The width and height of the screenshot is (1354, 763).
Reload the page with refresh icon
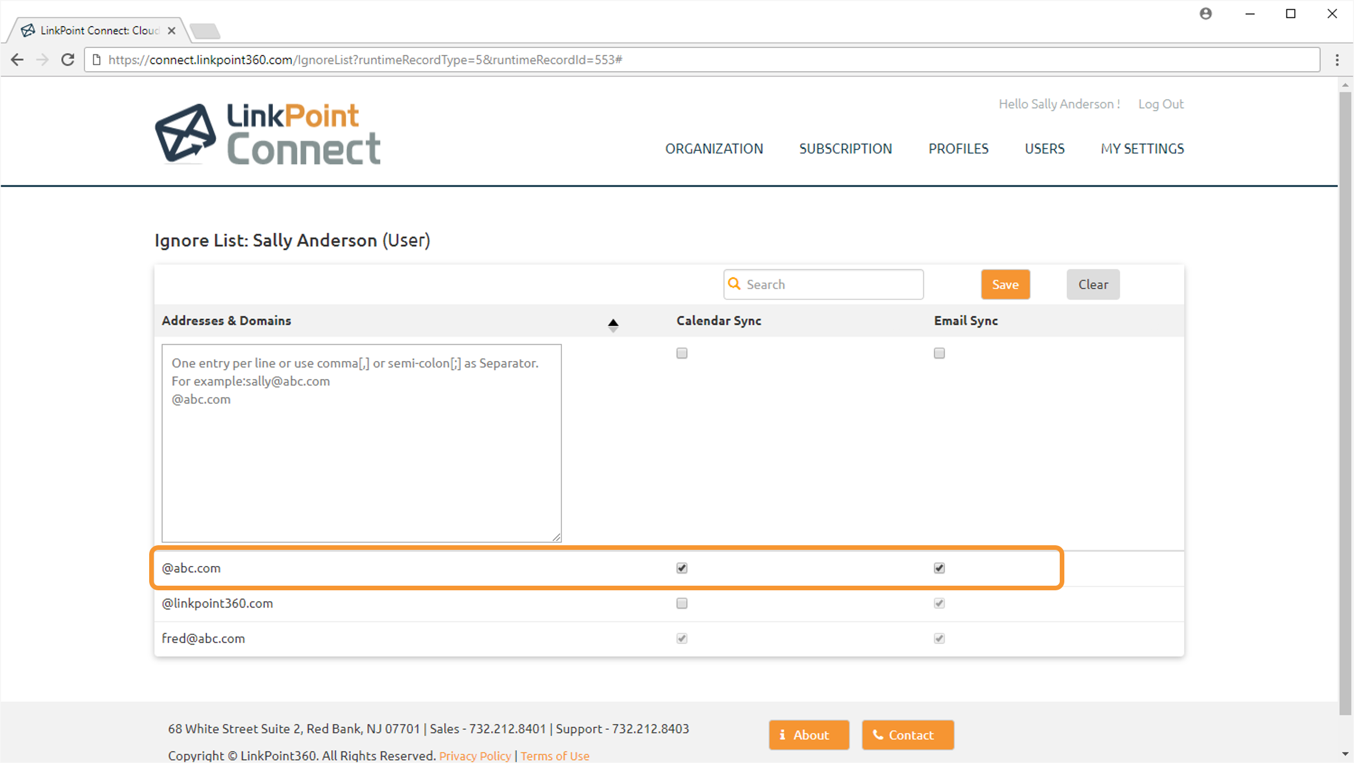(68, 59)
